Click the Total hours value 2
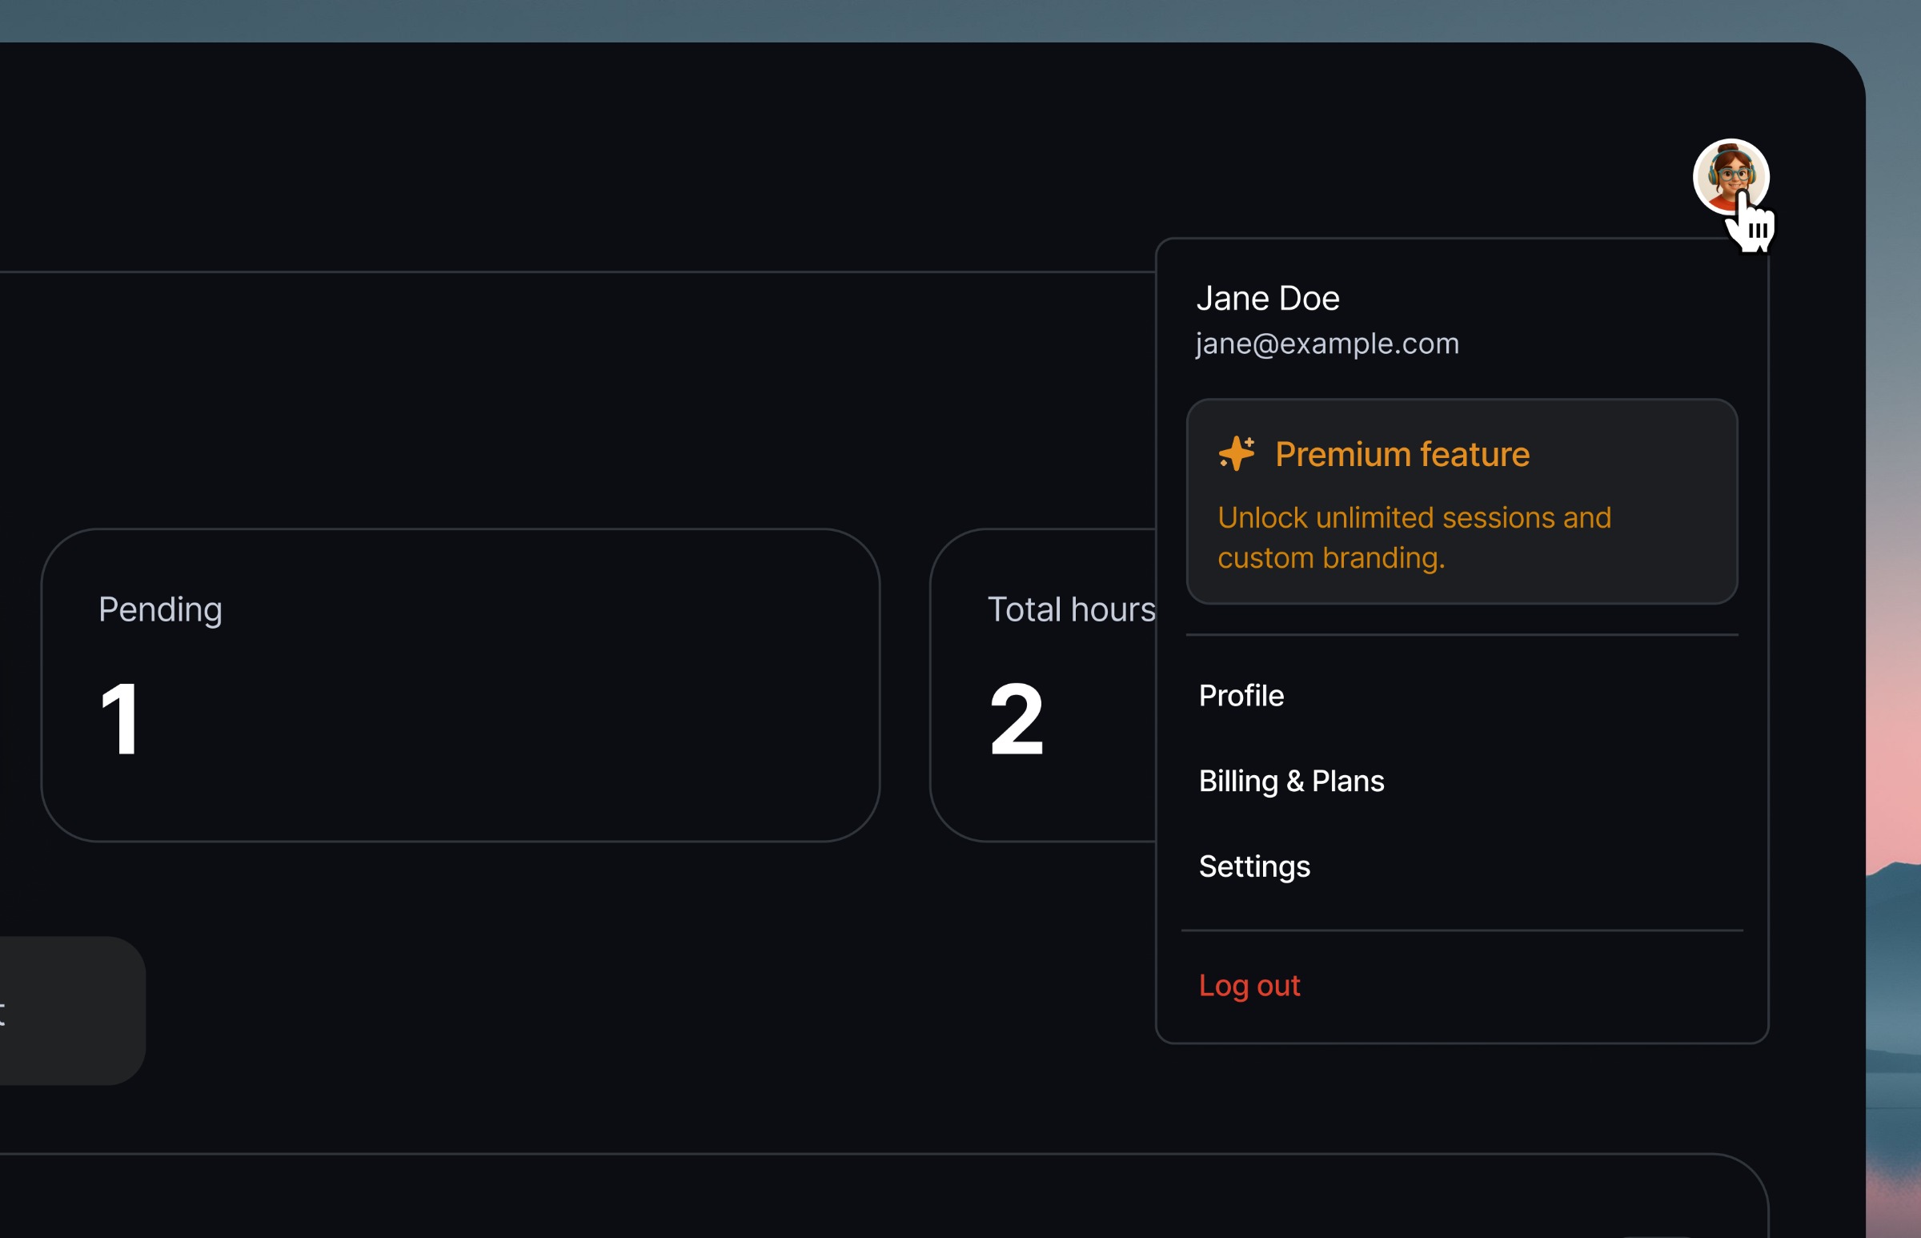This screenshot has width=1921, height=1238. click(1017, 717)
